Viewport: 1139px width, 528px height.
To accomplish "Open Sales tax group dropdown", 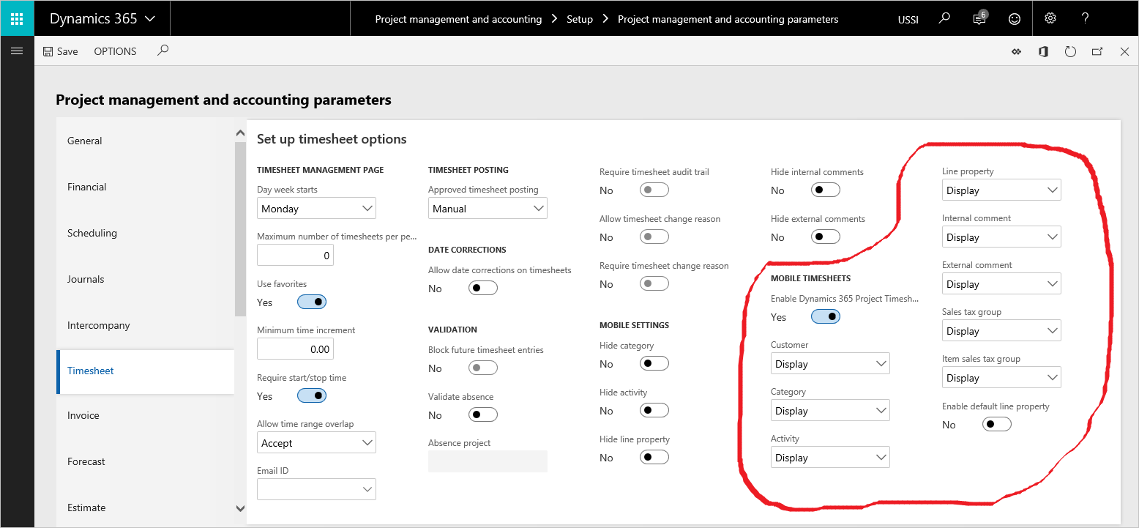I will click(1001, 330).
